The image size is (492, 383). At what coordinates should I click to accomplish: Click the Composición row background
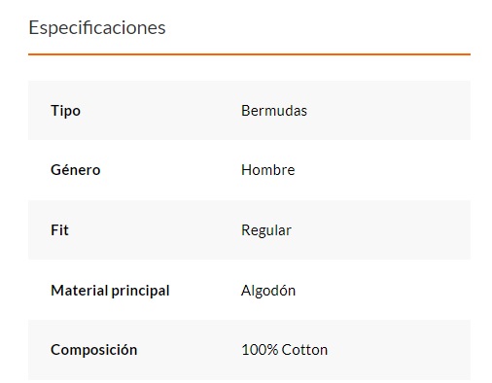point(249,350)
